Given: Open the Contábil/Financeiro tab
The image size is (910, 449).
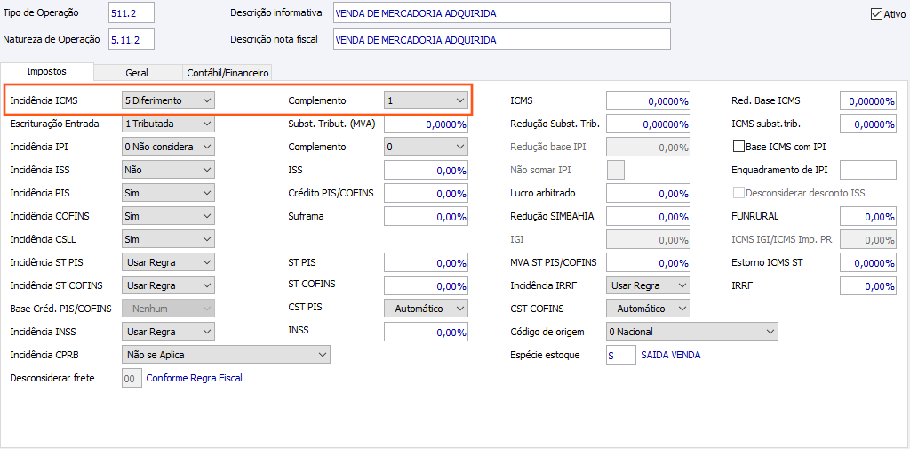Looking at the screenshot, I should [227, 73].
